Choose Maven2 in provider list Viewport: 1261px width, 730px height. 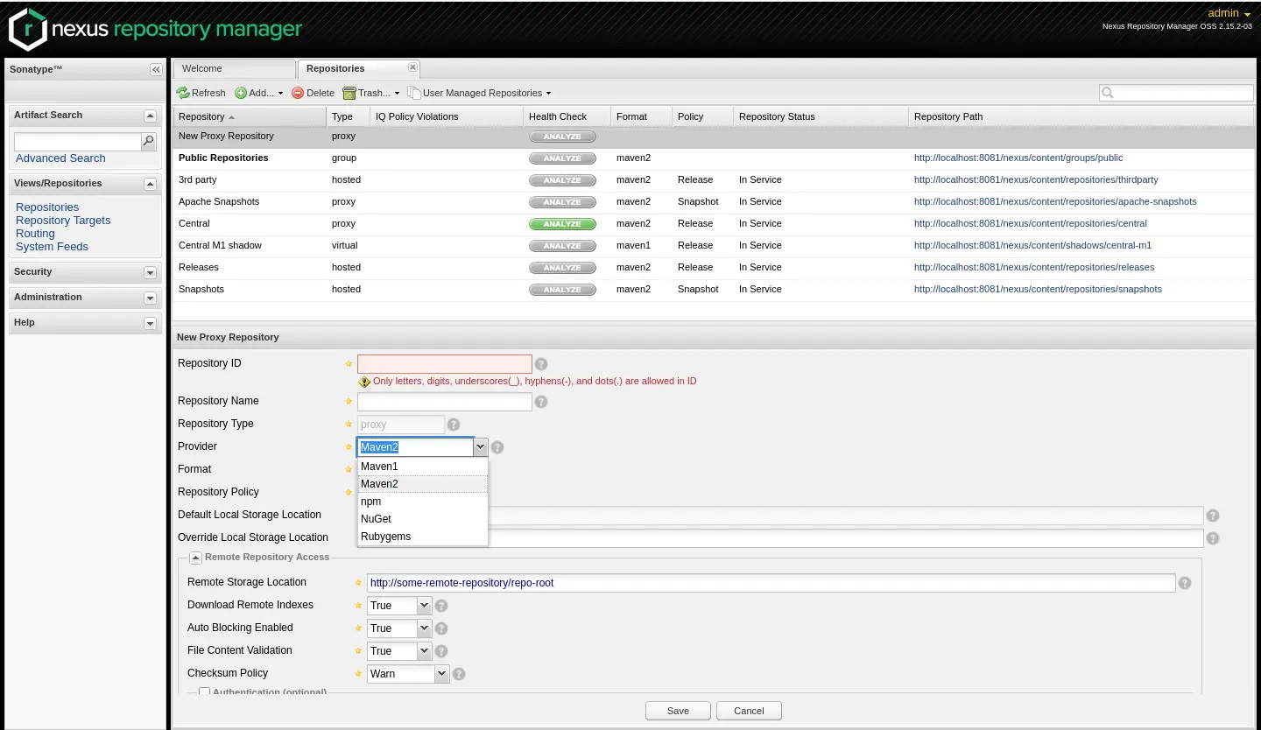[422, 484]
